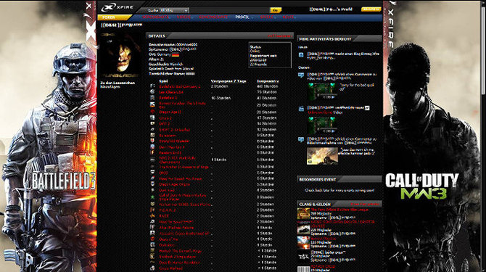This screenshot has height=272, width=486.
Task: Click the yellow Go search button
Action: [275, 10]
